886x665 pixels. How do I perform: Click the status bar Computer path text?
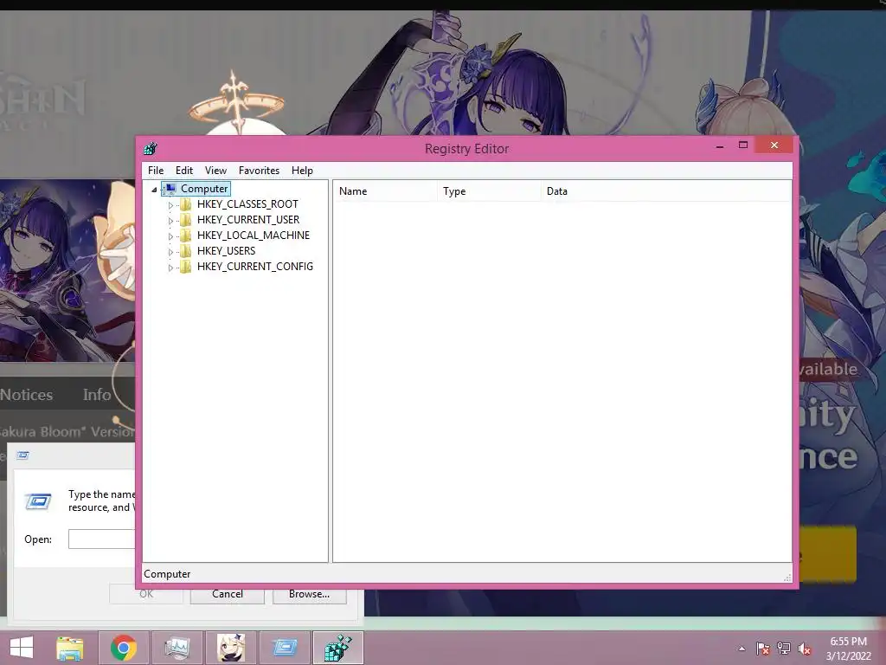pyautogui.click(x=167, y=574)
